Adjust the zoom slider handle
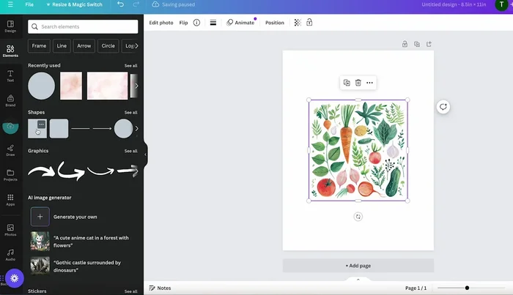This screenshot has height=295, width=513. 467,288
